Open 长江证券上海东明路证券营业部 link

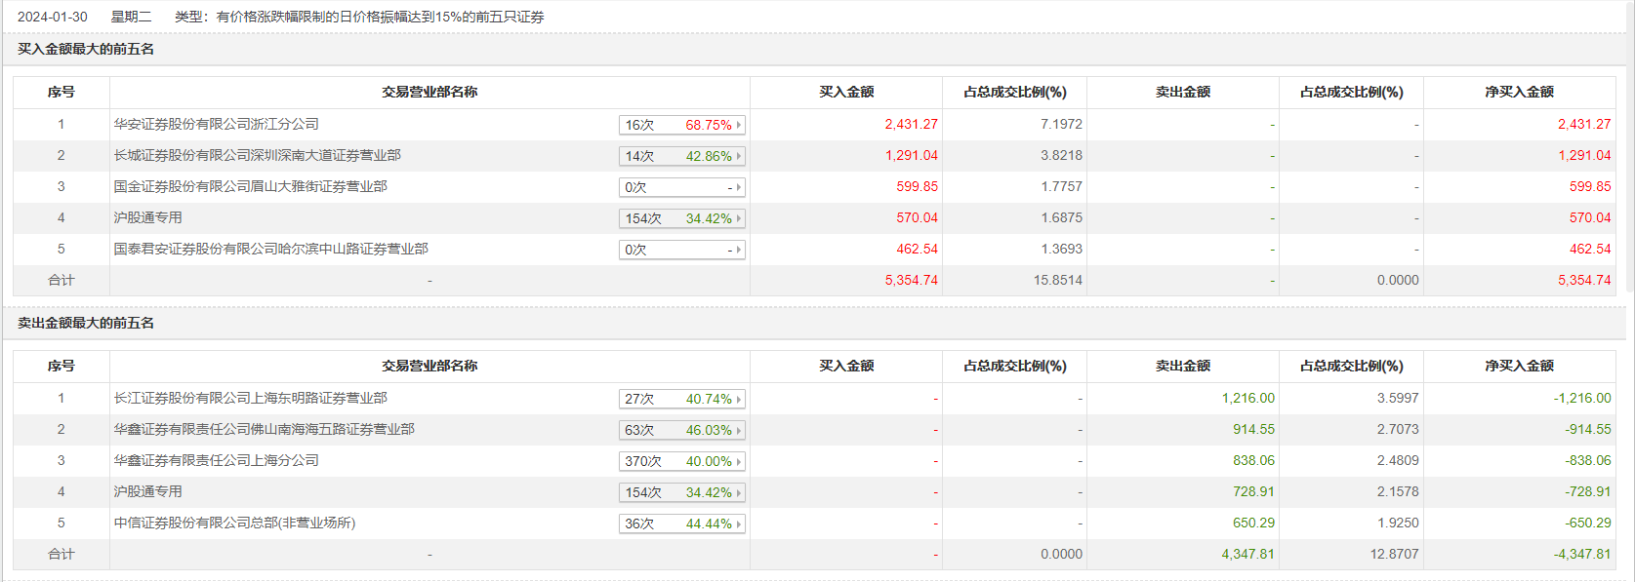pos(250,398)
